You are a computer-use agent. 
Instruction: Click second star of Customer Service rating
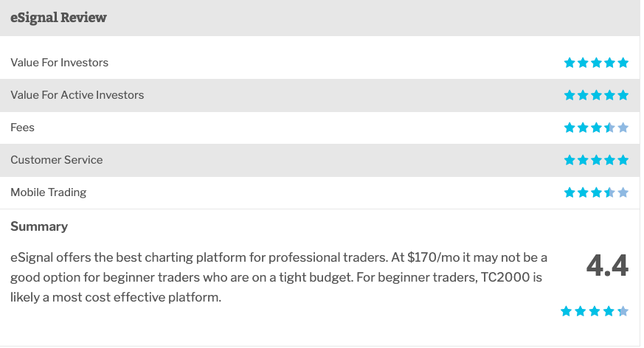coord(583,160)
